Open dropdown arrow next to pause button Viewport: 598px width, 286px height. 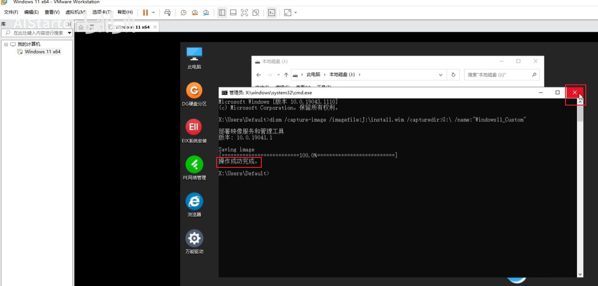(153, 13)
